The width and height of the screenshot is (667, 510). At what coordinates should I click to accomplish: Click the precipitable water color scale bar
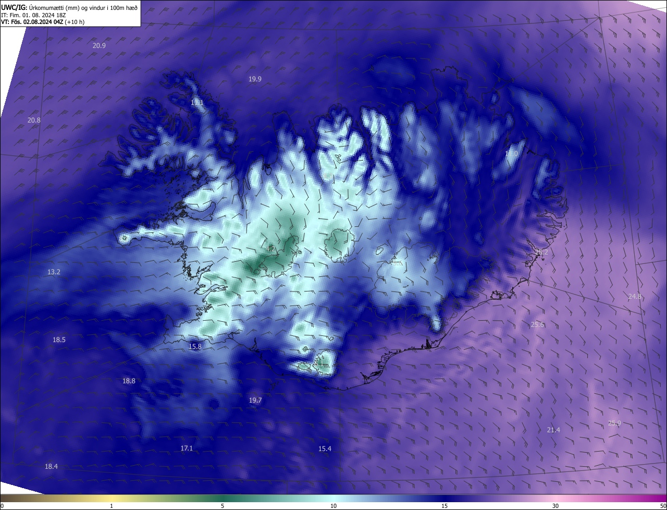(x=333, y=498)
